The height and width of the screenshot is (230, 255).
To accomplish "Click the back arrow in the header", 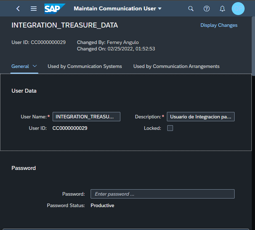I will (x=18, y=9).
